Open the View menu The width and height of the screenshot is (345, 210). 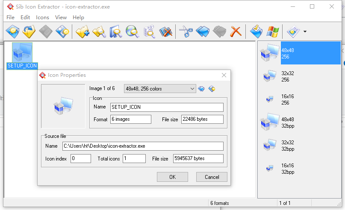click(61, 17)
